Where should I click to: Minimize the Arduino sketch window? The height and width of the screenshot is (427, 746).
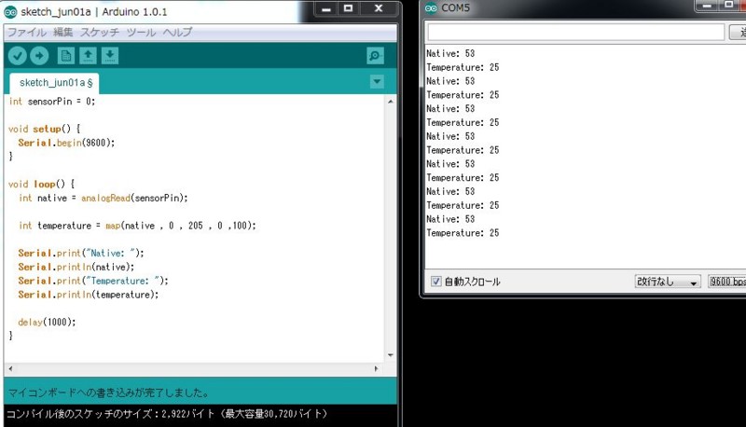[x=325, y=8]
